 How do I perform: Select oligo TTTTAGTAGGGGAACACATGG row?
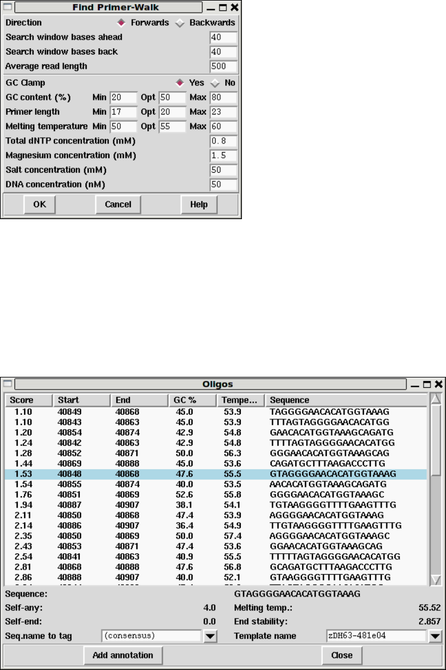(216, 443)
